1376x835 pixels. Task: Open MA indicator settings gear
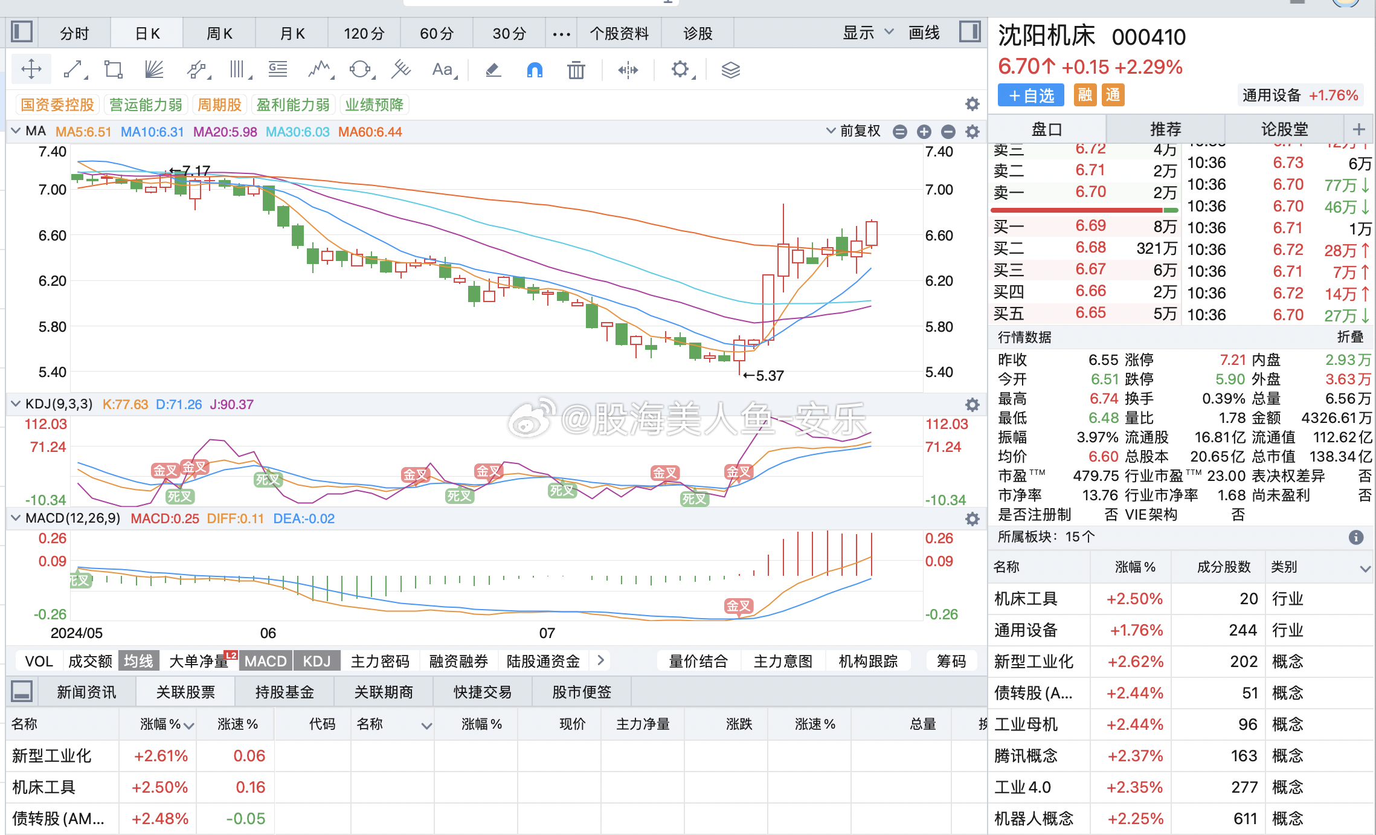coord(972,131)
